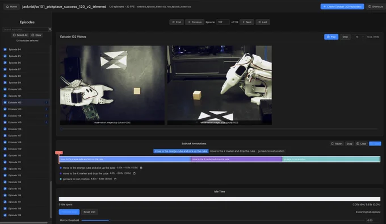The width and height of the screenshot is (386, 224).
Task: Click the Reset trim button
Action: click(89, 212)
